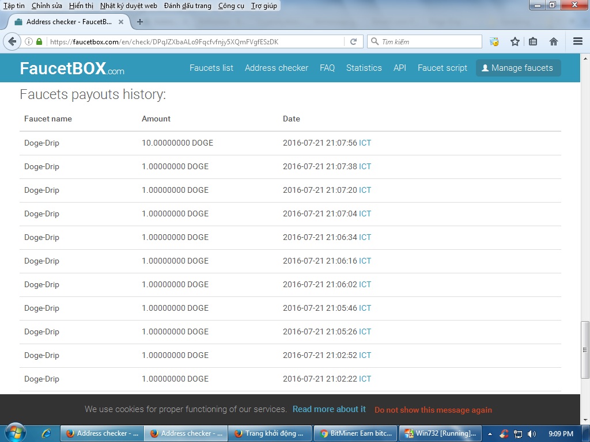590x442 pixels.
Task: Open the Tập tin menu
Action: coord(14,6)
